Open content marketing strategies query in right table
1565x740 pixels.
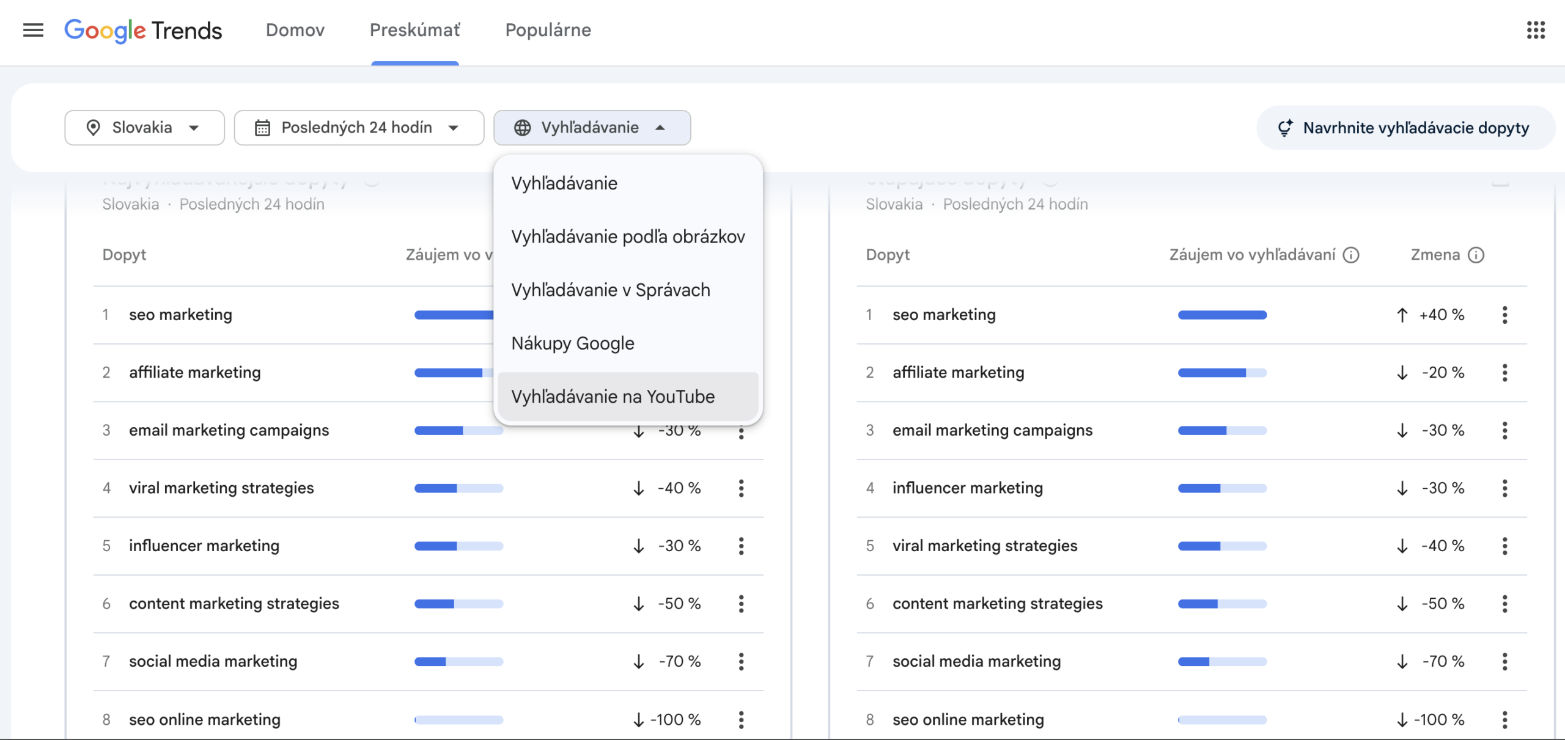click(x=997, y=603)
